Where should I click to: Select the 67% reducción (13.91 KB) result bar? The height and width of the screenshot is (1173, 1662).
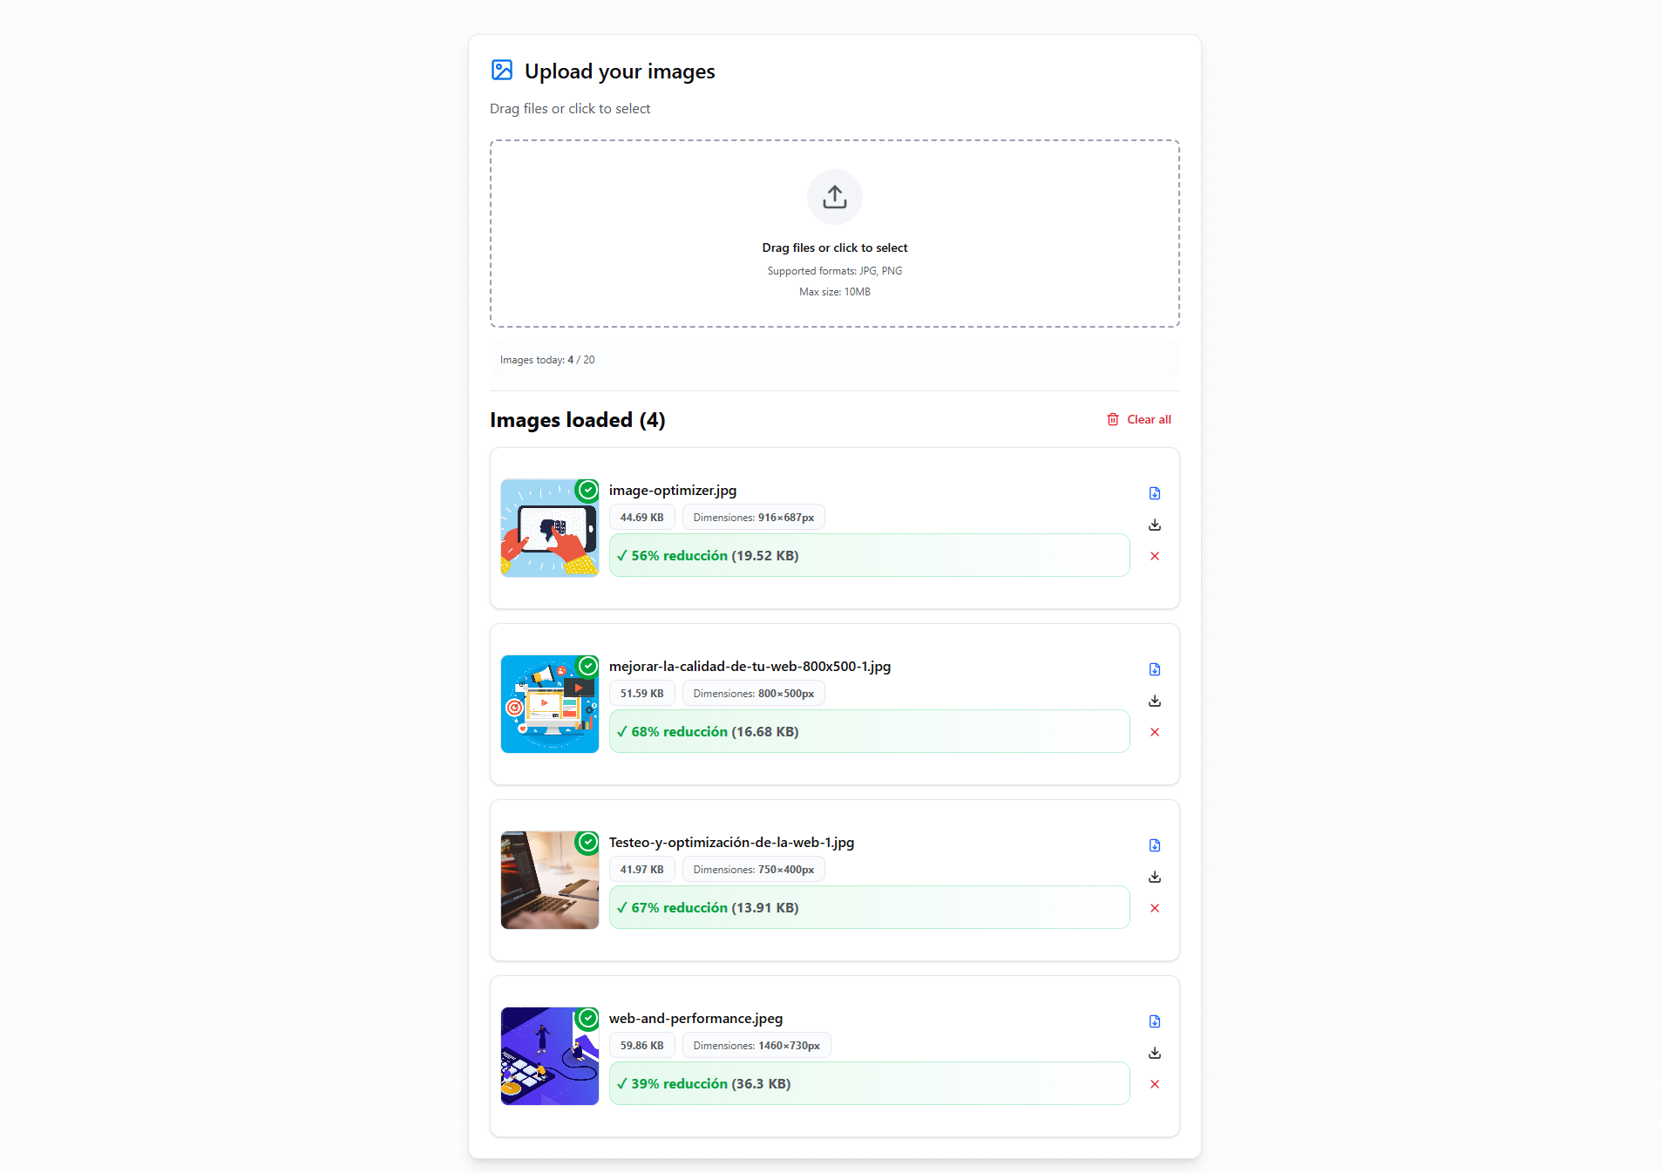(869, 907)
